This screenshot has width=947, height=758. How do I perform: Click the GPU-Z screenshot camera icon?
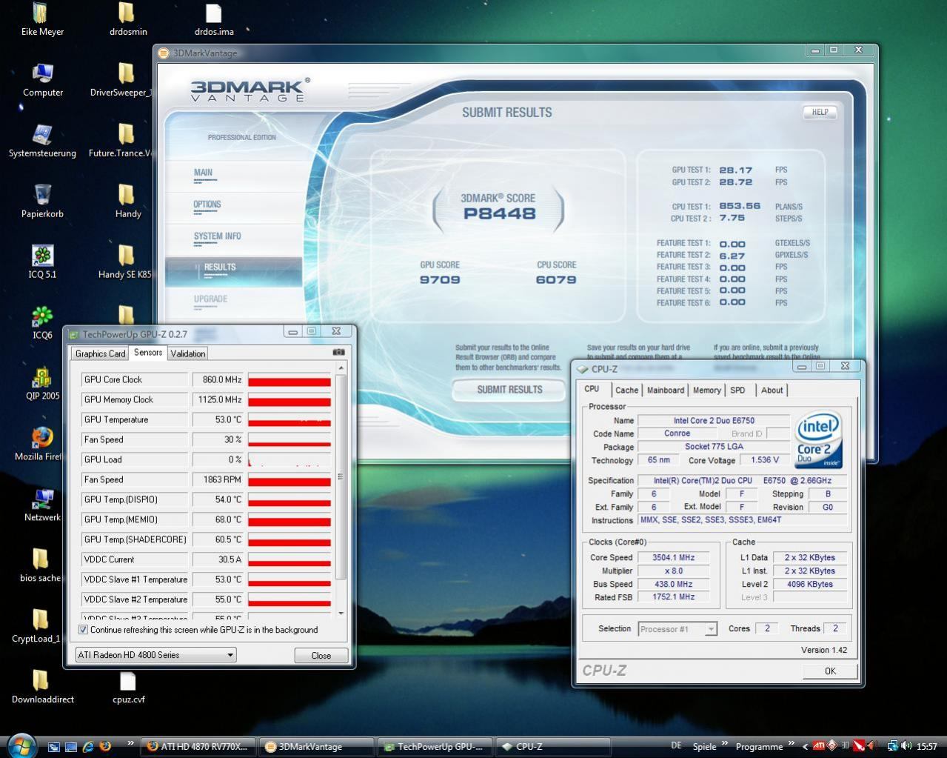(x=338, y=353)
